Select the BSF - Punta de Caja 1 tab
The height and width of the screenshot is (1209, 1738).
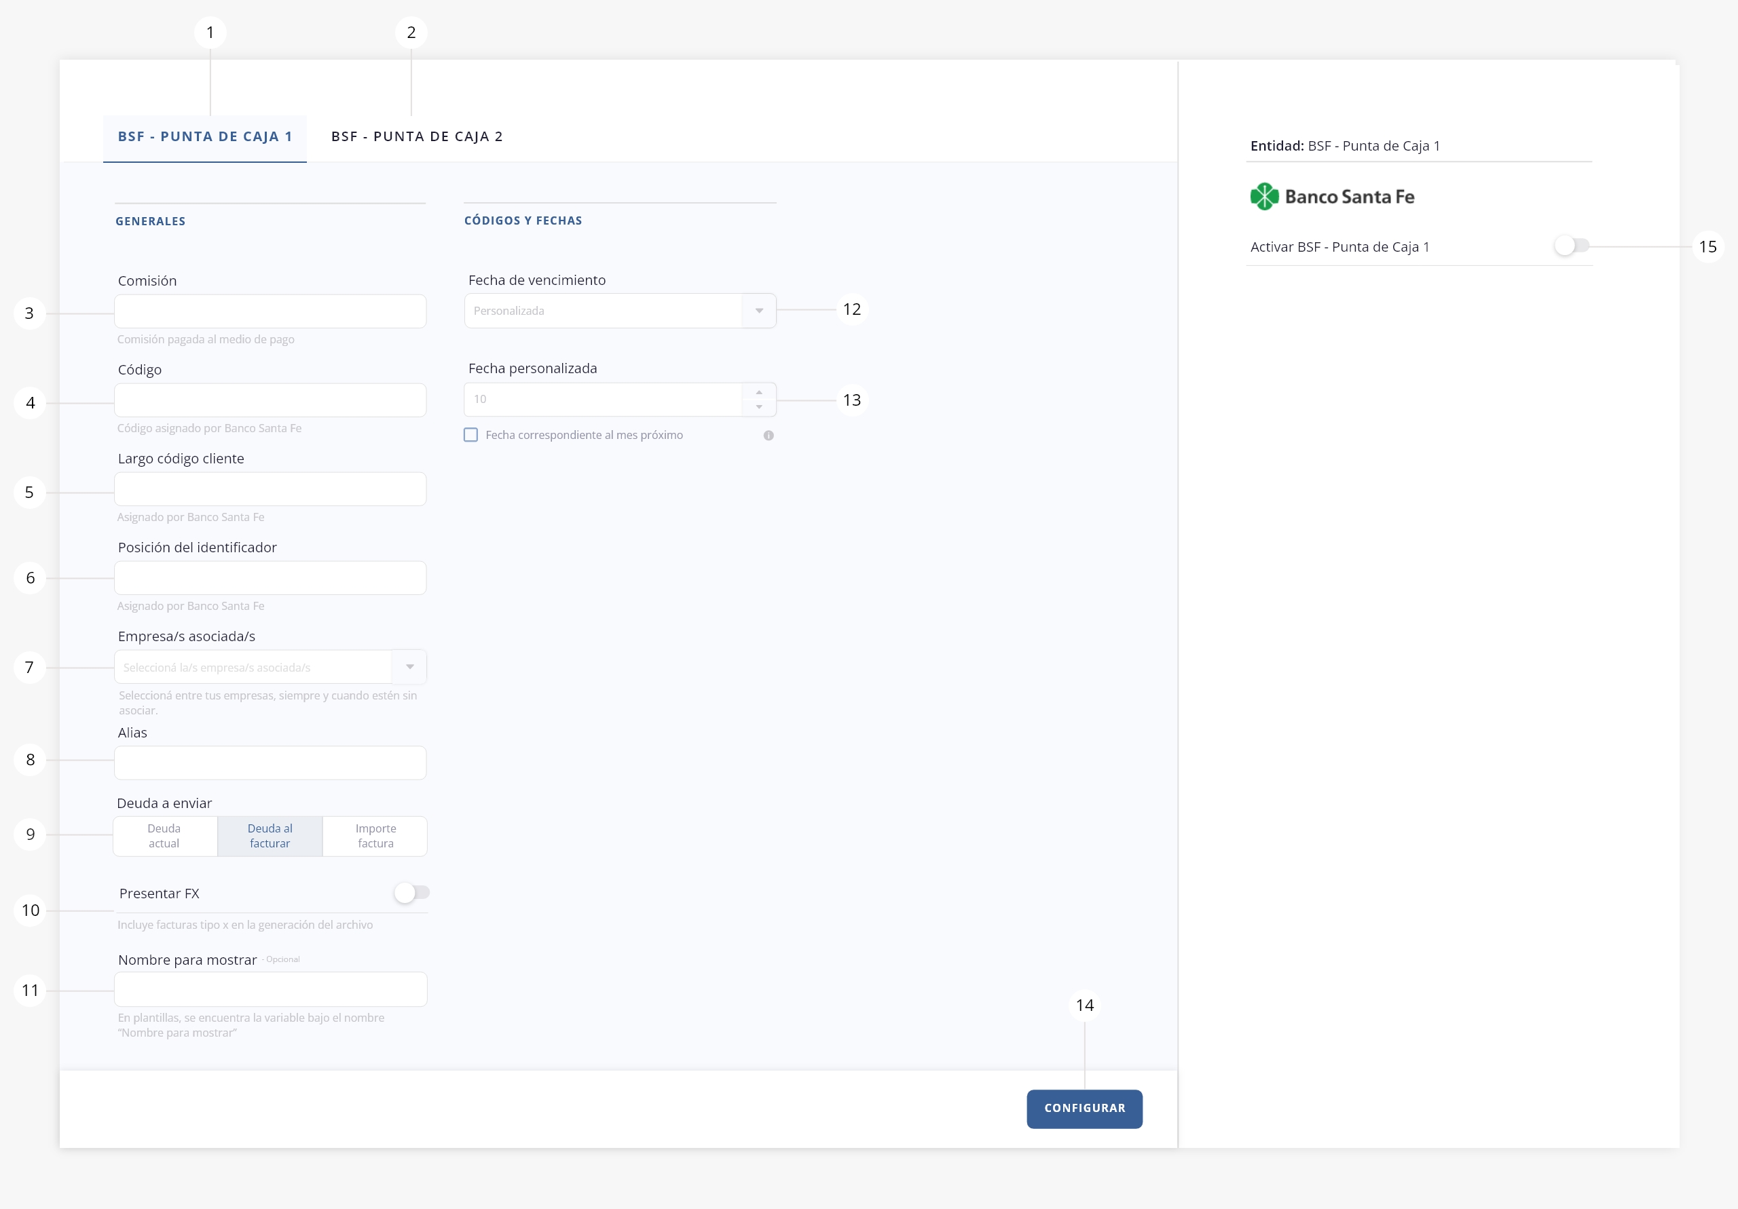[x=205, y=137]
